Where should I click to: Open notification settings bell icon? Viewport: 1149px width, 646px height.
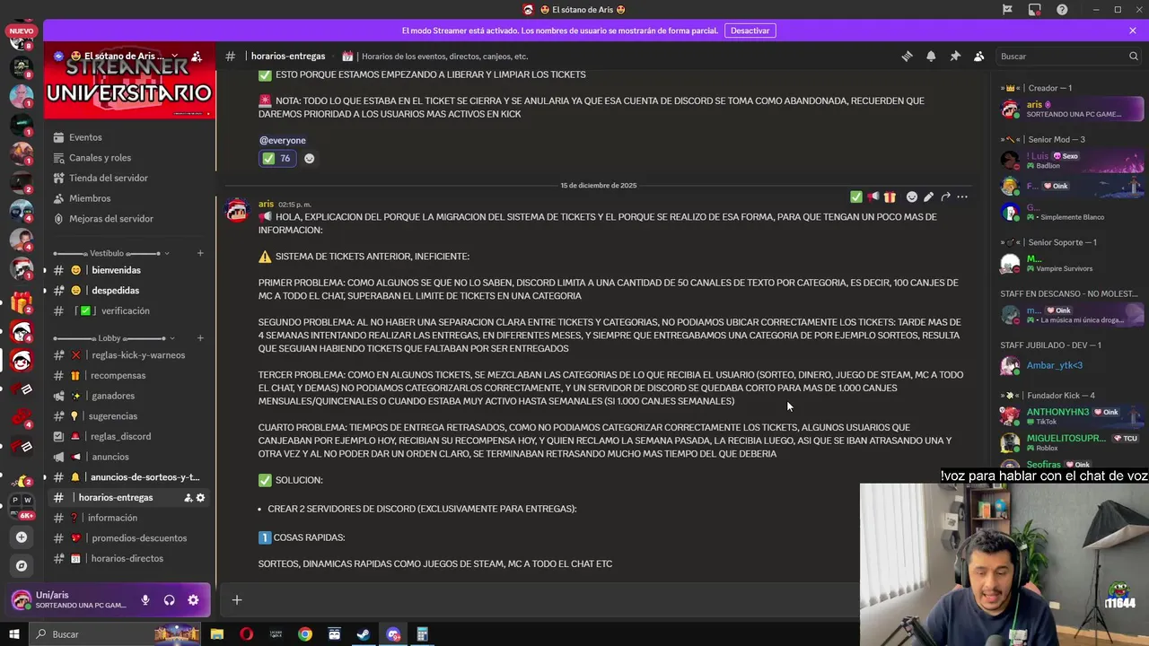[931, 56]
